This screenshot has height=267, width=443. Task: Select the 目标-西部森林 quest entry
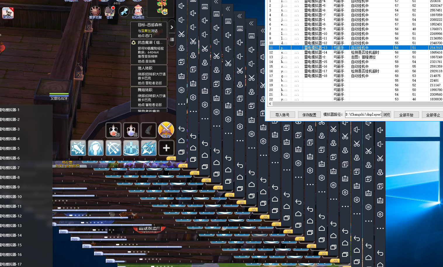149,30
